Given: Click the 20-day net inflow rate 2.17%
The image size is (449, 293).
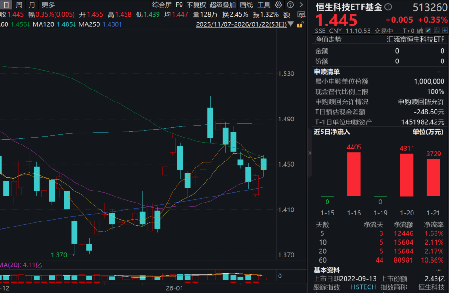Looking at the screenshot, I should coord(434,251).
